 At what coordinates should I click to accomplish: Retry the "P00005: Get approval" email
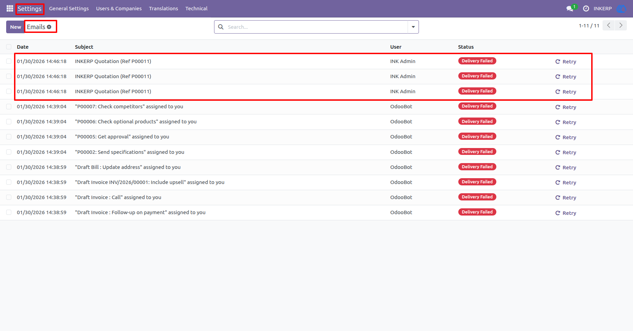click(566, 137)
